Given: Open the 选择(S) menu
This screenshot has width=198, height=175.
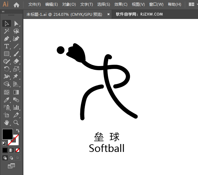Looking at the screenshot, I should click(103, 4).
